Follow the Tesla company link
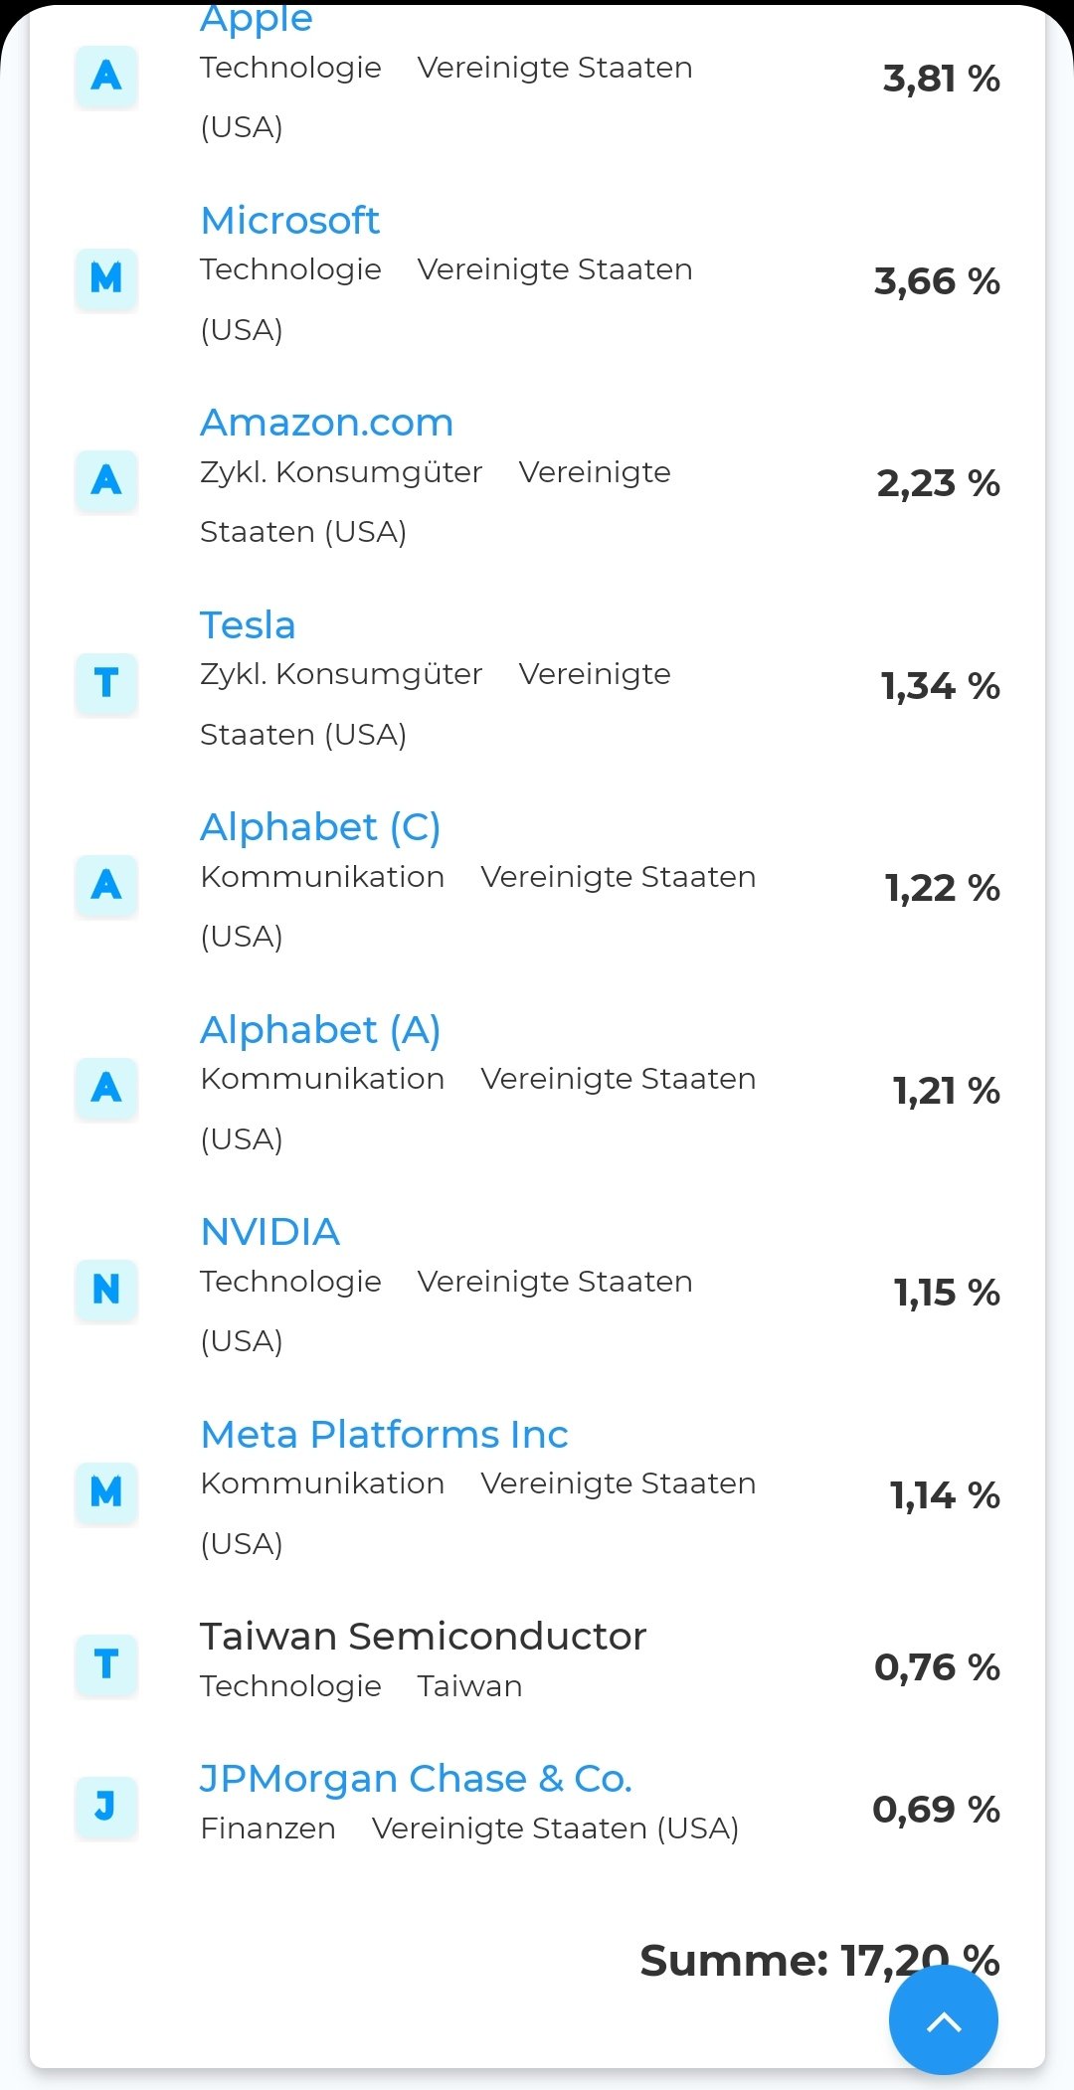 [248, 625]
